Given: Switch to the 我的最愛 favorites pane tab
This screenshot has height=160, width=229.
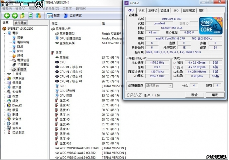Looking at the screenshot, I should [21, 23].
